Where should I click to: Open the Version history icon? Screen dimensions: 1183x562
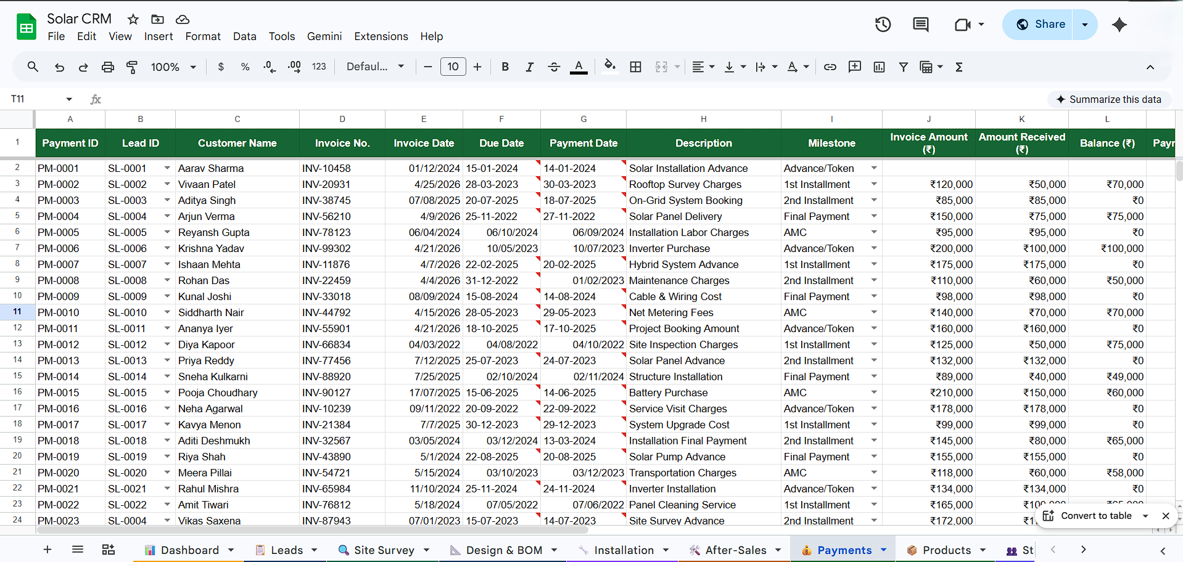tap(882, 25)
